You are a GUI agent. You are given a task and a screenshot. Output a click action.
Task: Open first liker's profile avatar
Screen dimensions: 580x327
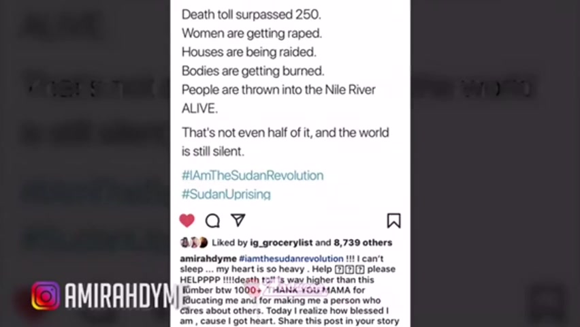(184, 243)
